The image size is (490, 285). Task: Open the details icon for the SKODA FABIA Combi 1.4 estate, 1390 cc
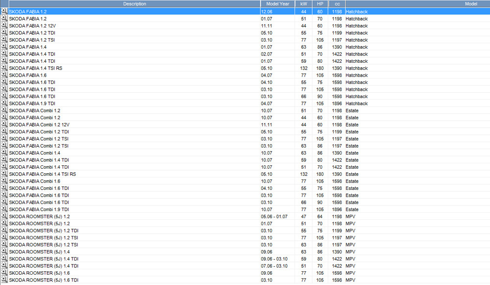click(4, 153)
